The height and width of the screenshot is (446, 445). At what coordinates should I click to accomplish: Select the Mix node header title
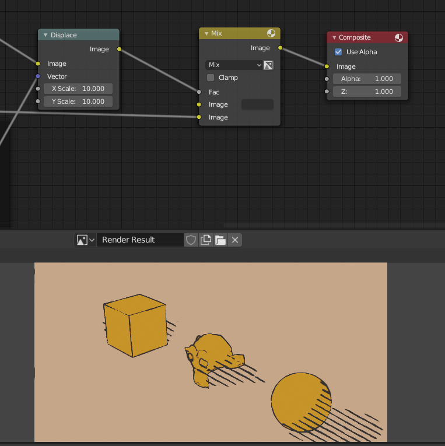click(216, 34)
